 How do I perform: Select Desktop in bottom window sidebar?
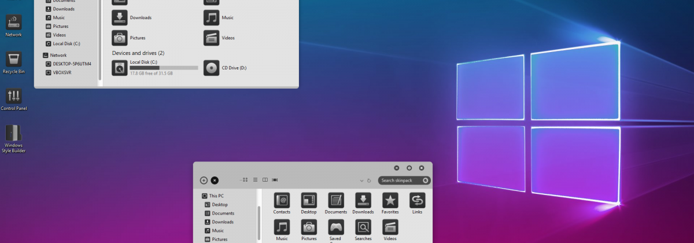pos(216,205)
